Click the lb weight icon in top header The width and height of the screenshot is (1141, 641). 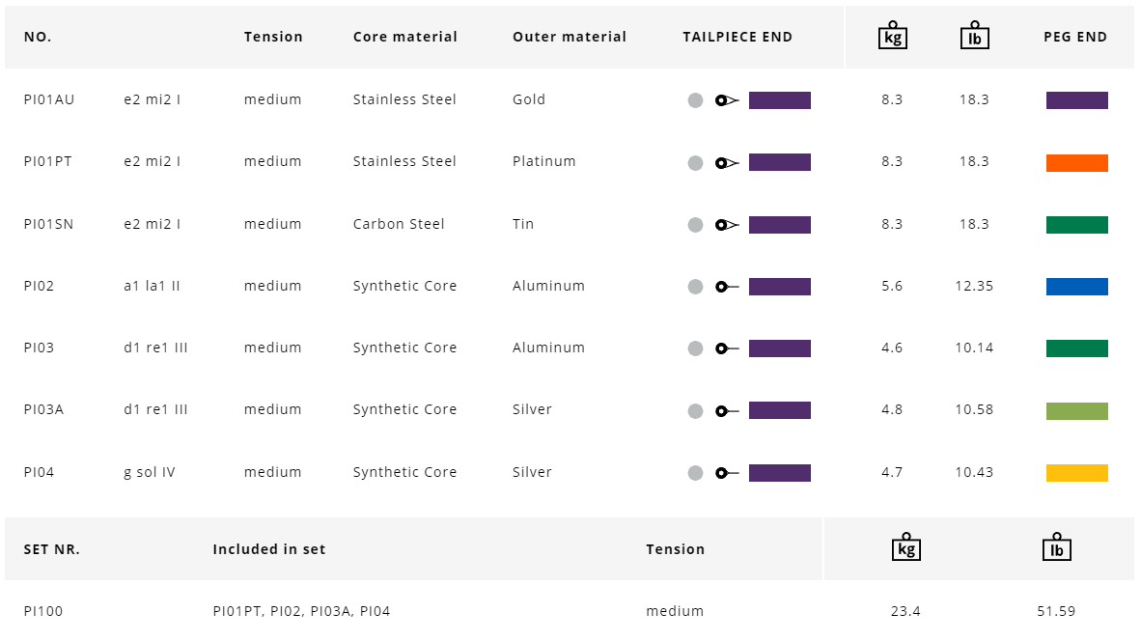[x=974, y=36]
